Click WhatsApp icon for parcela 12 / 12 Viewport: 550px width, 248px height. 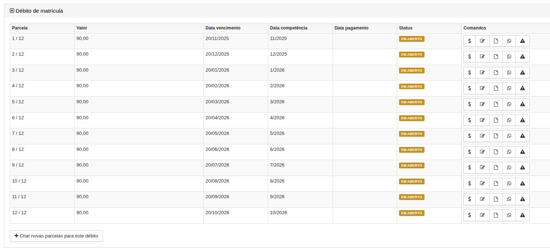point(509,215)
